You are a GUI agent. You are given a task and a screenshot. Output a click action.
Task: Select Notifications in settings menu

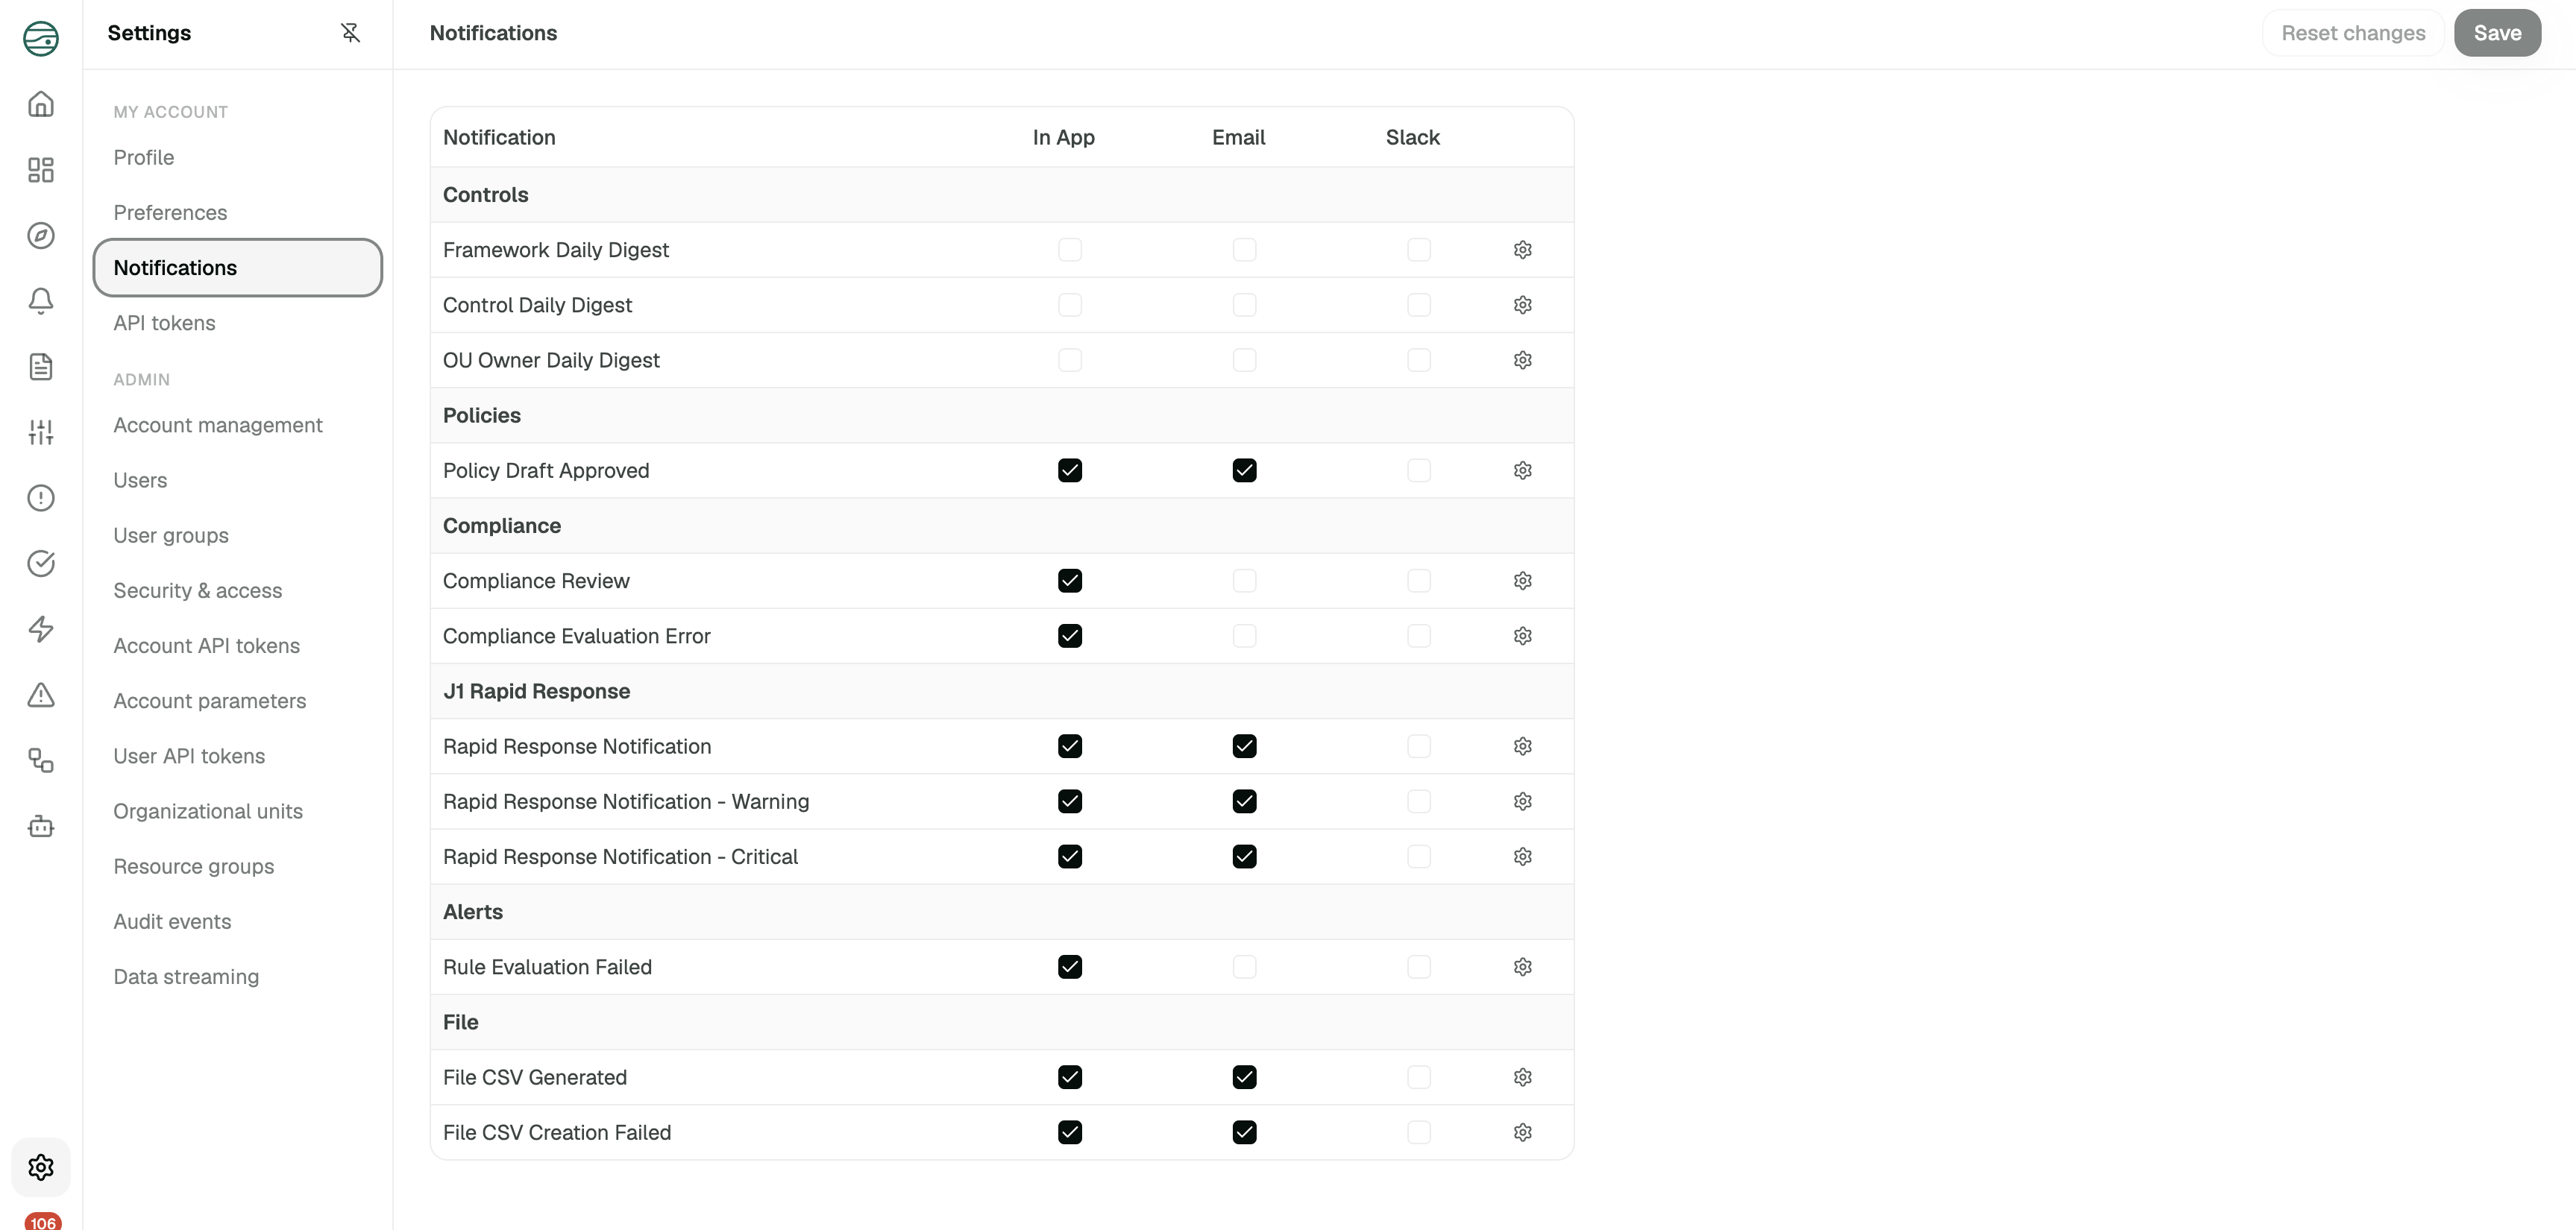(x=238, y=268)
